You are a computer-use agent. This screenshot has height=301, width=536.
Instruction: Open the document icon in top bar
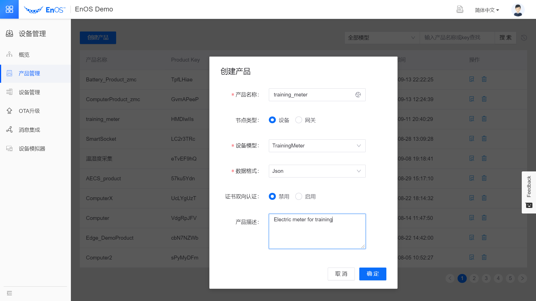coord(460,9)
